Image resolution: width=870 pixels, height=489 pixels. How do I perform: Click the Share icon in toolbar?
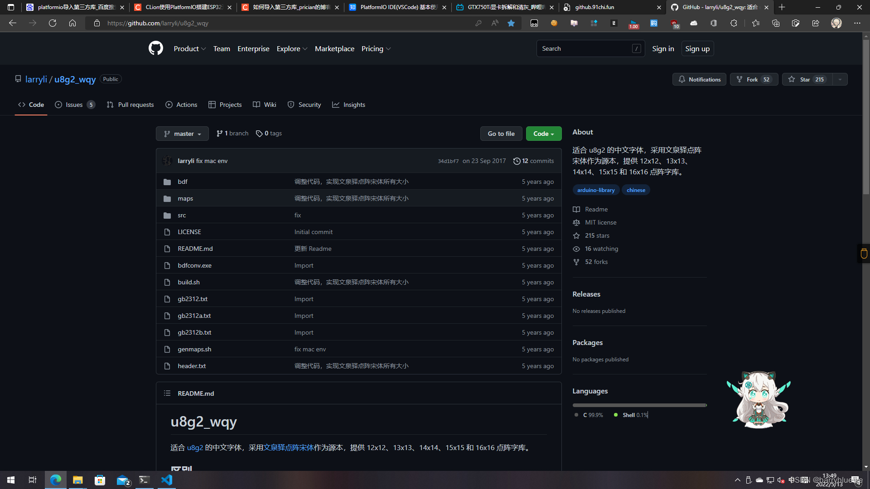[816, 23]
